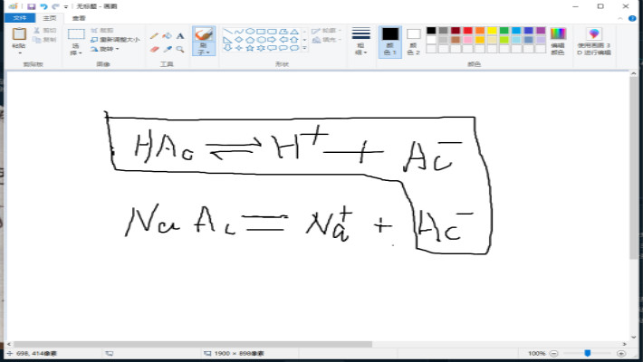Viewport: 643px width, 362px height.
Task: Expand the Paste dropdown arrow
Action: pyautogui.click(x=19, y=52)
